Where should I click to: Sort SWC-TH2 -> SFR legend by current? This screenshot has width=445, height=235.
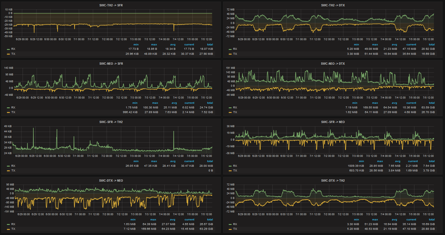click(x=189, y=45)
